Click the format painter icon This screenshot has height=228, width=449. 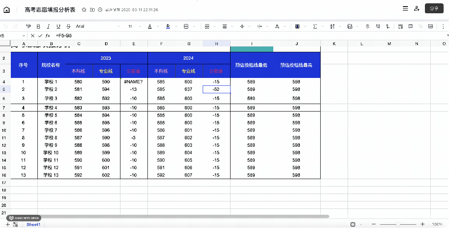28,27
